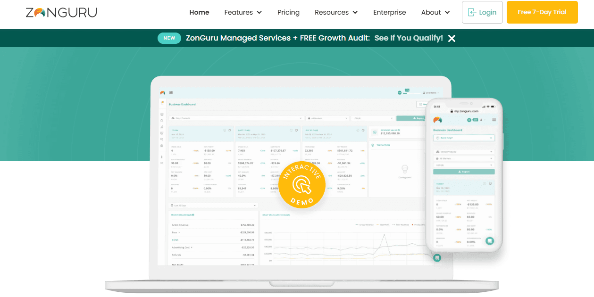
Task: Click the ZonGuru logo in the phone mockup
Action: [437, 120]
